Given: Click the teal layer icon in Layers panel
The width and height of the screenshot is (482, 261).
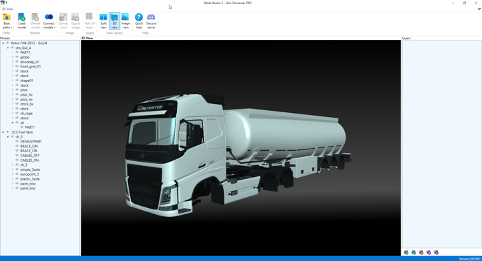Looking at the screenshot, I should pyautogui.click(x=414, y=253).
